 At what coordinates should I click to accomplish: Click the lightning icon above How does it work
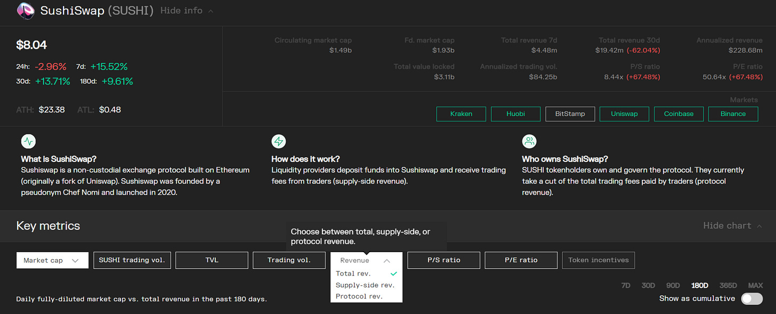279,141
